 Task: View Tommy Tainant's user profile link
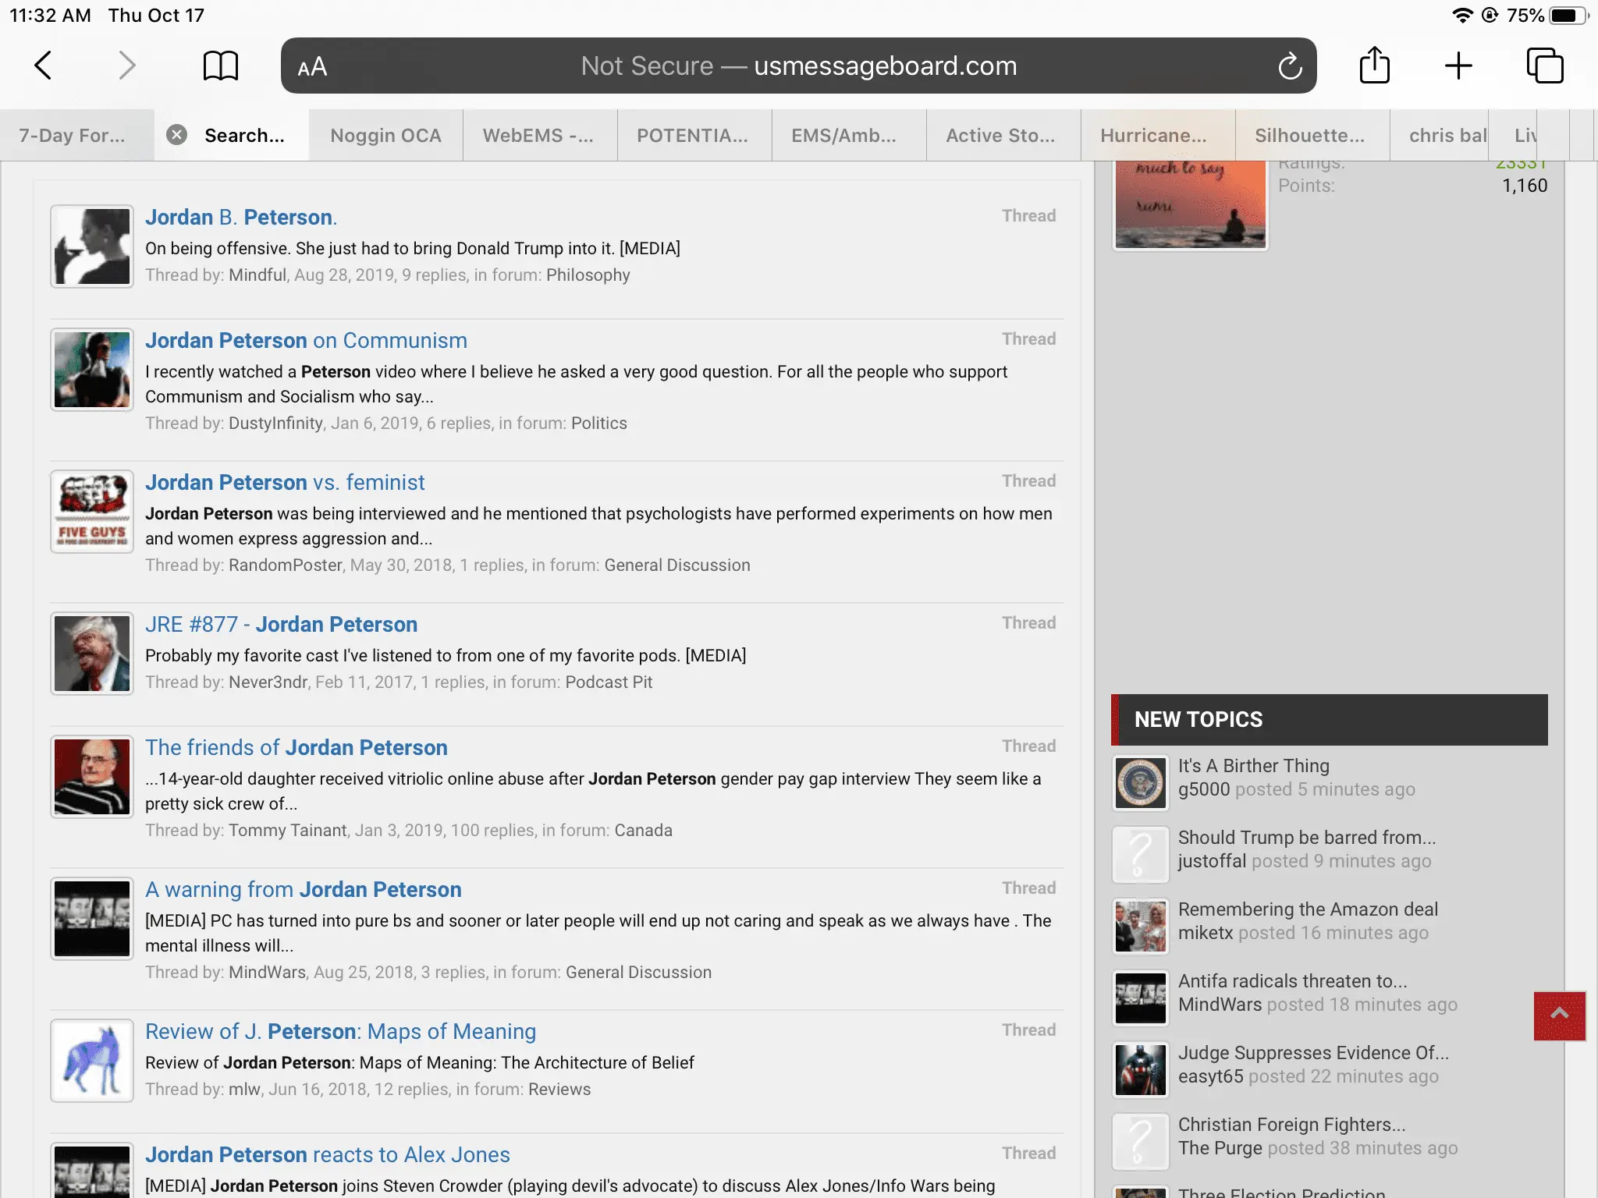coord(288,830)
